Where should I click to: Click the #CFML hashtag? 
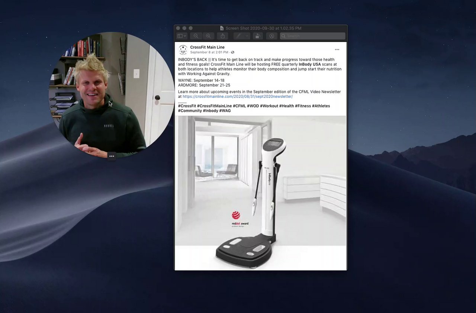tap(239, 106)
